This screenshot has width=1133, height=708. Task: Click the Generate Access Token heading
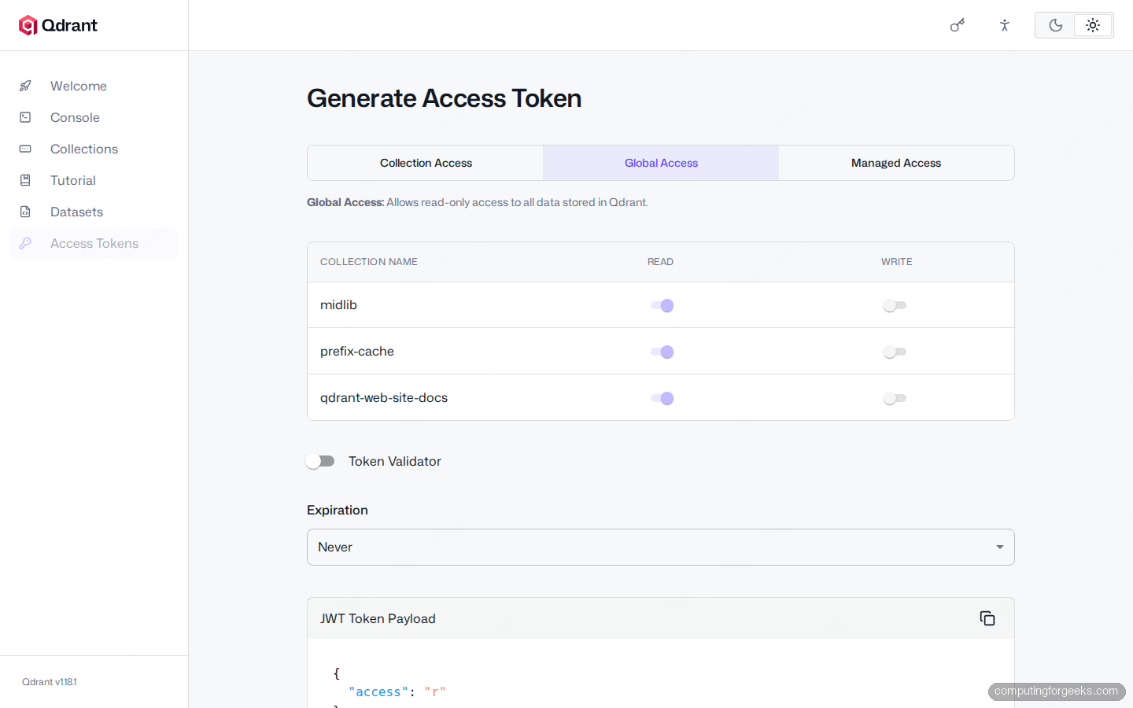point(444,98)
